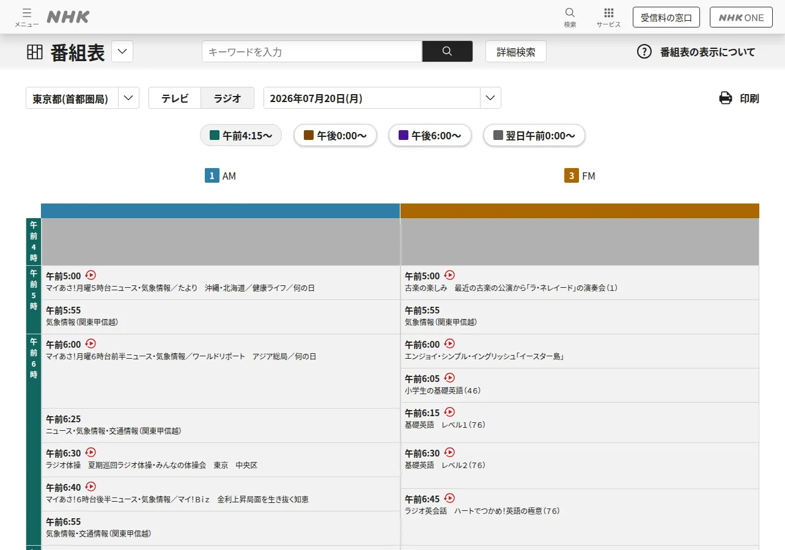Click the キーワードを入力 search field

(x=312, y=51)
